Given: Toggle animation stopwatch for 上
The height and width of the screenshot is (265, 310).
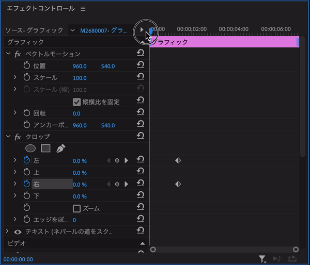Looking at the screenshot, I should pyautogui.click(x=27, y=172).
